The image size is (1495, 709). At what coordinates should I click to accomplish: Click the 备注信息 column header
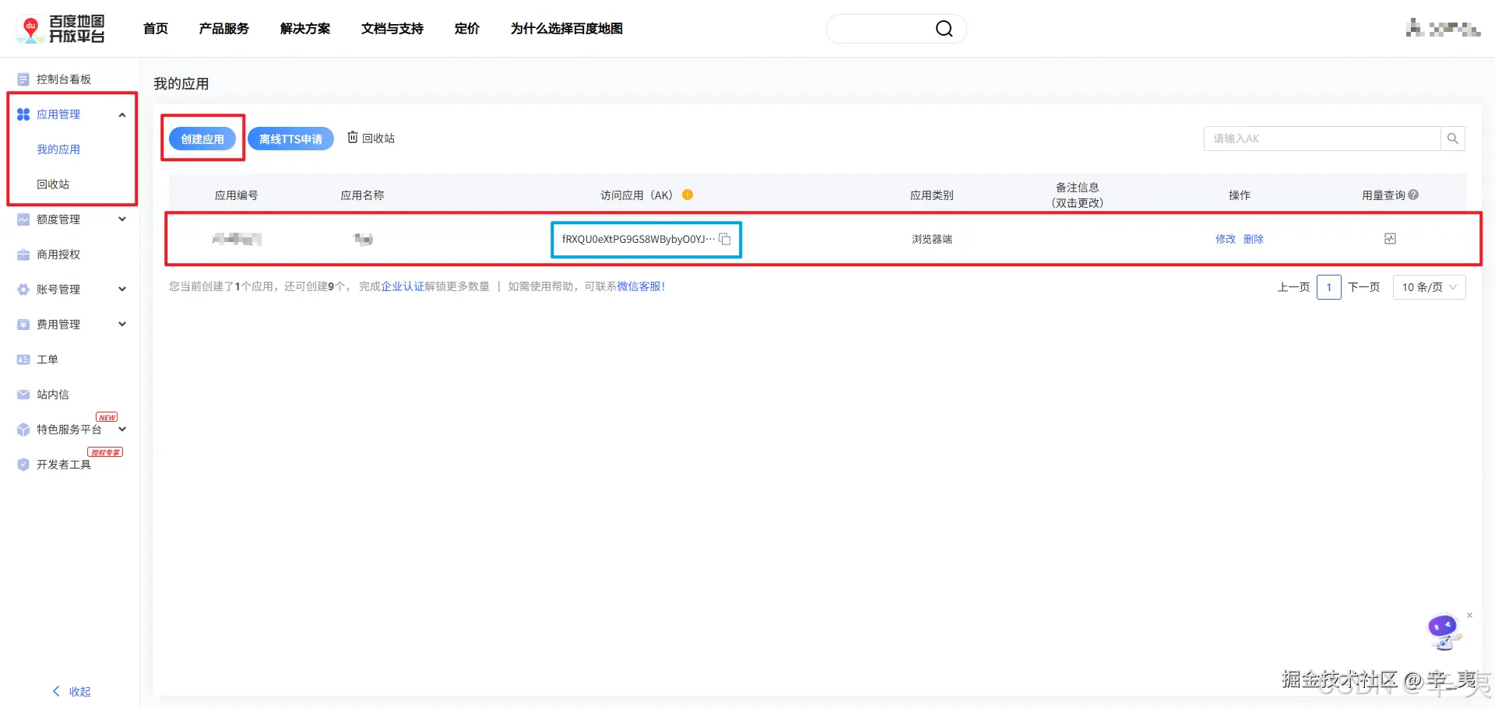point(1078,195)
